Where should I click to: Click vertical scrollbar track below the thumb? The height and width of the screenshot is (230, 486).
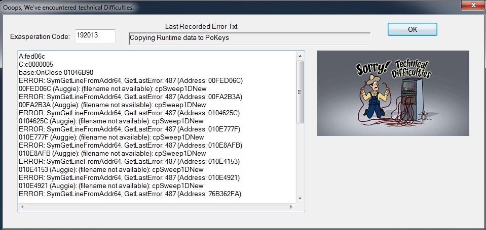[300, 162]
